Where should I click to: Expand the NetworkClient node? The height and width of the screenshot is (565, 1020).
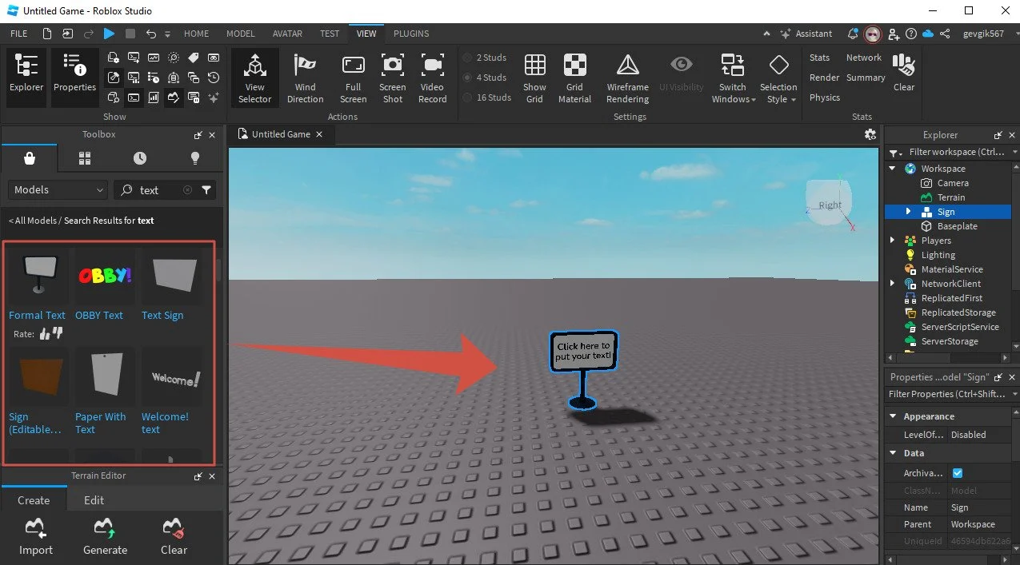(893, 284)
